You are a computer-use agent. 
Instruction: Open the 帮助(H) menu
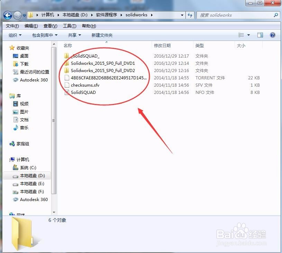pyautogui.click(x=89, y=26)
